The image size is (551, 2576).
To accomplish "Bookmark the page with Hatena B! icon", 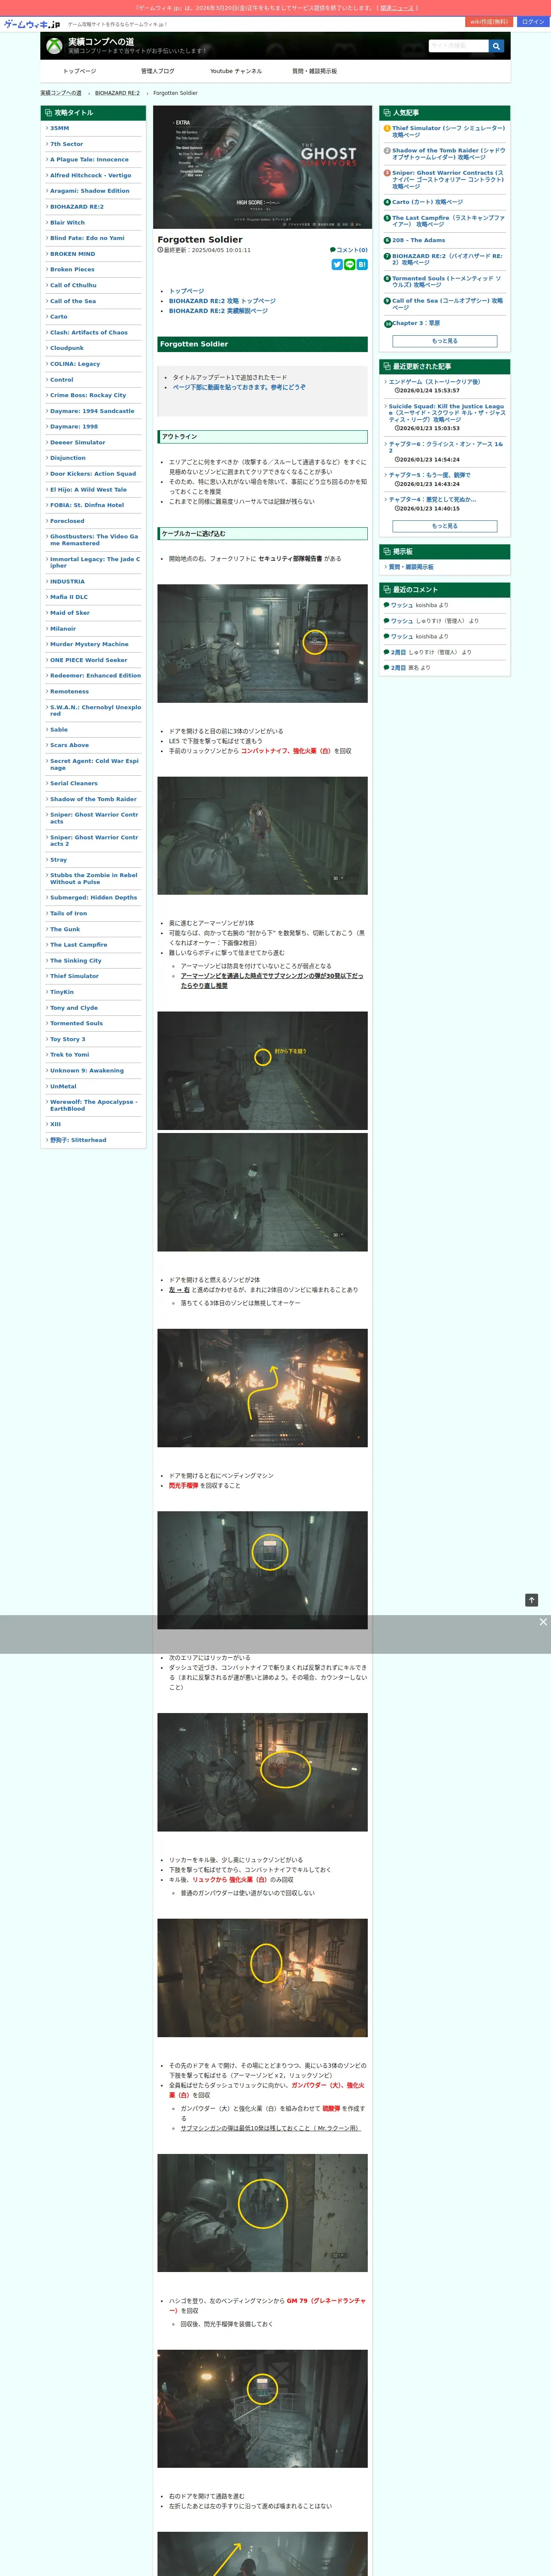I will 362,264.
